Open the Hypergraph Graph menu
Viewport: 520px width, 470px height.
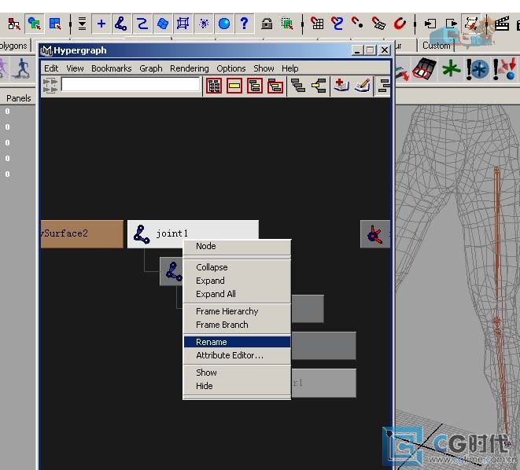pyautogui.click(x=151, y=68)
